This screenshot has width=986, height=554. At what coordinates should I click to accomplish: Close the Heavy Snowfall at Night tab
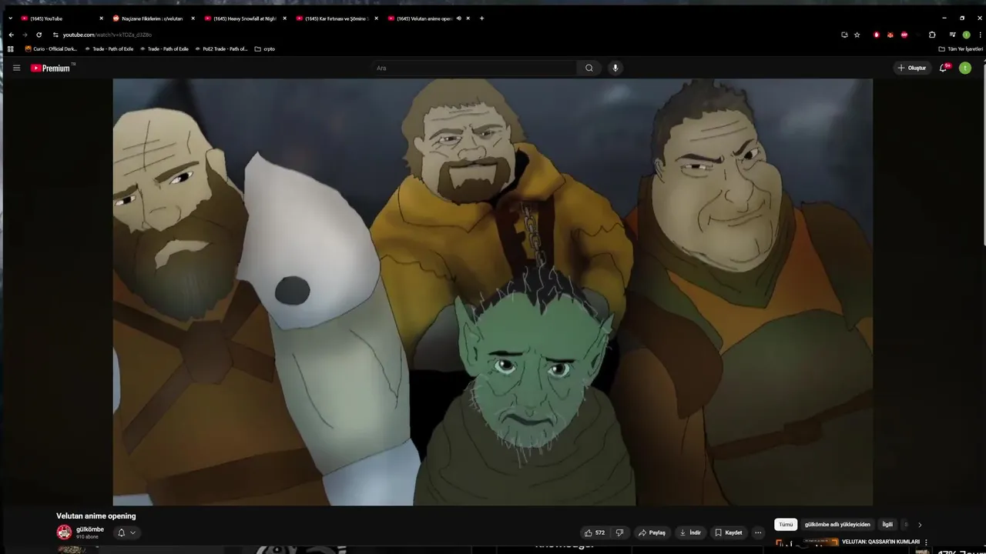click(x=284, y=18)
